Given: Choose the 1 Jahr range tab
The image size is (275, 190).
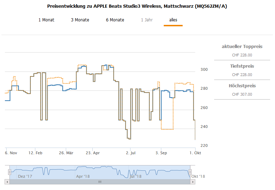Looking at the screenshot, I should click(x=147, y=20).
